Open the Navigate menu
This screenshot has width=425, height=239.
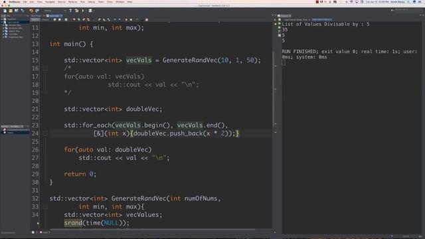click(50, 2)
